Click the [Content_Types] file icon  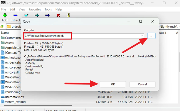3,53
